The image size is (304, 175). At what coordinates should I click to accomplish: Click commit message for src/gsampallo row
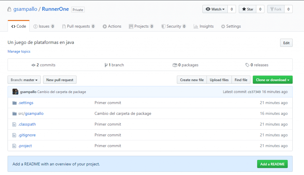(x=123, y=114)
